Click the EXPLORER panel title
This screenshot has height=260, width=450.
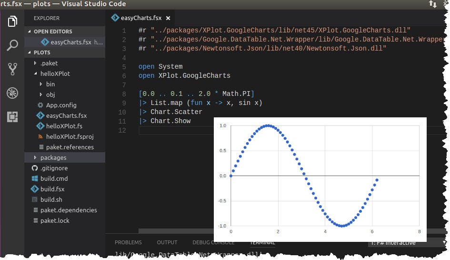[x=47, y=18]
